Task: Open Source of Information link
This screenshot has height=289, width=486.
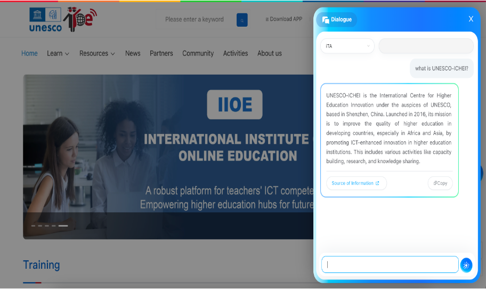Action: (356, 183)
